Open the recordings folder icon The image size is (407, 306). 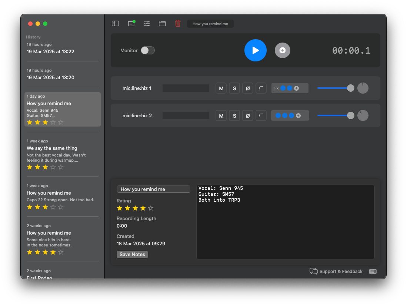tap(162, 24)
